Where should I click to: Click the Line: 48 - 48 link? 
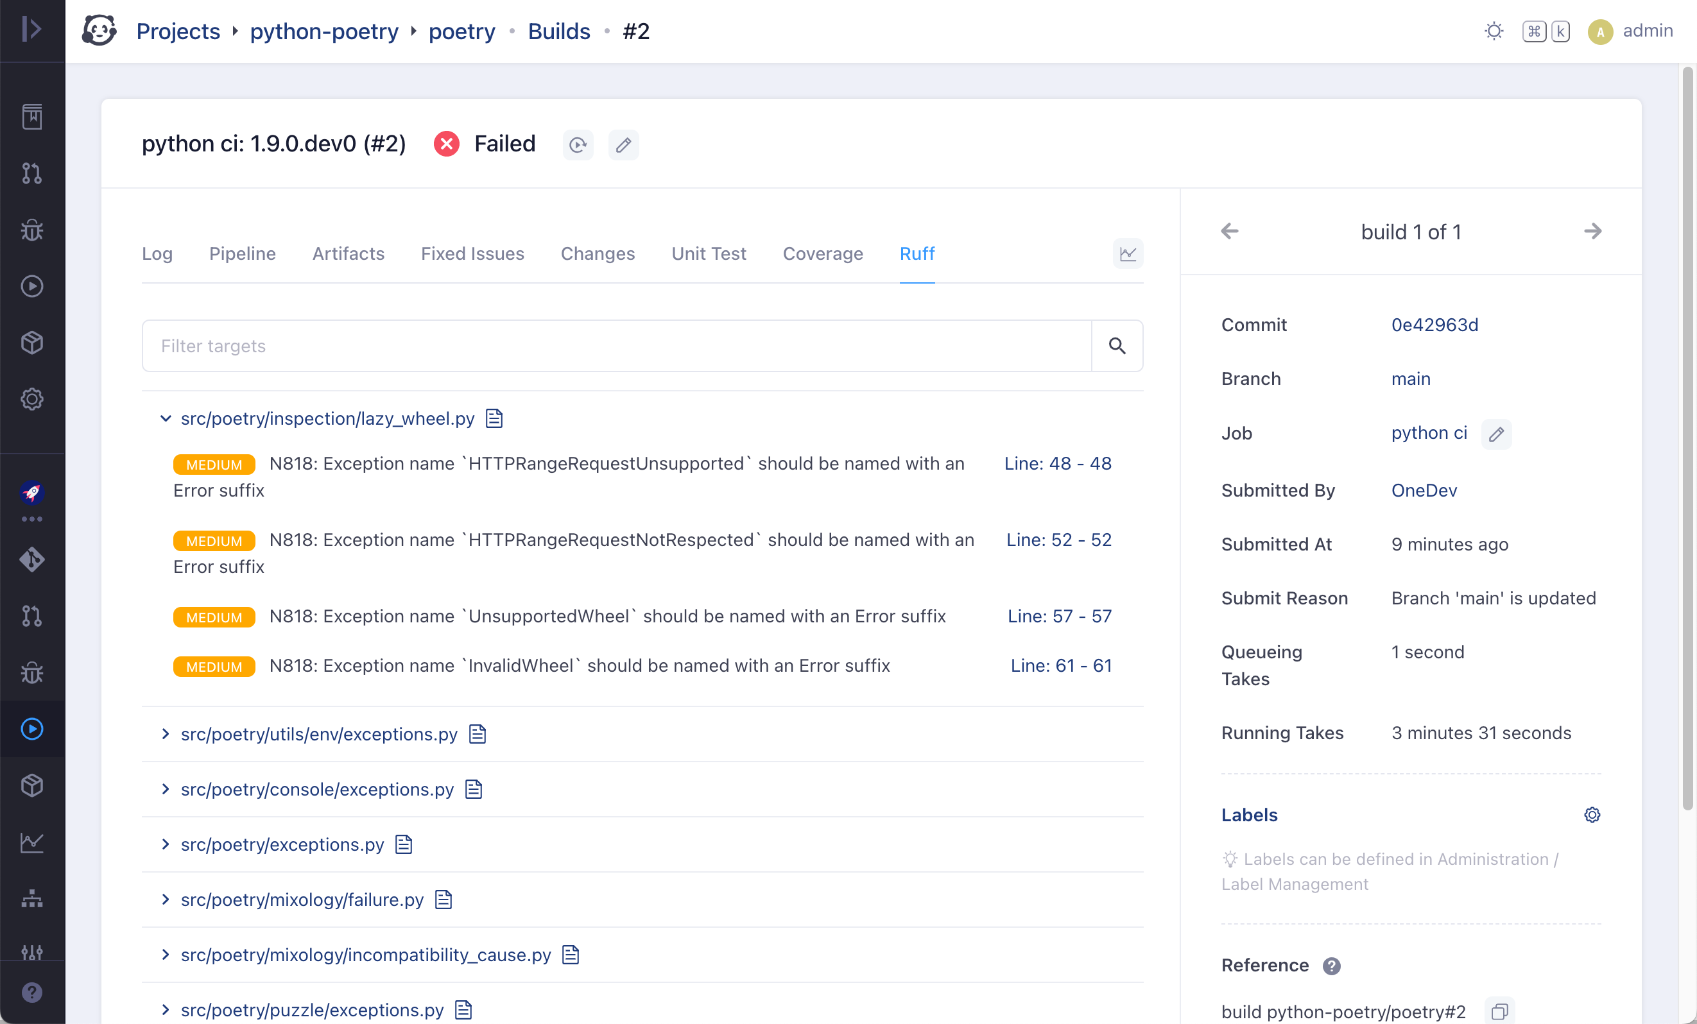1057,463
